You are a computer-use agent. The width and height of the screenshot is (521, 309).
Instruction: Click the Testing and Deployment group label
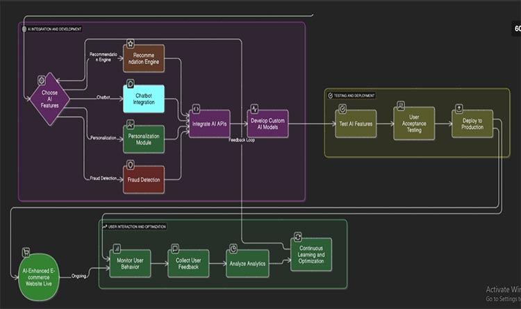[355, 95]
